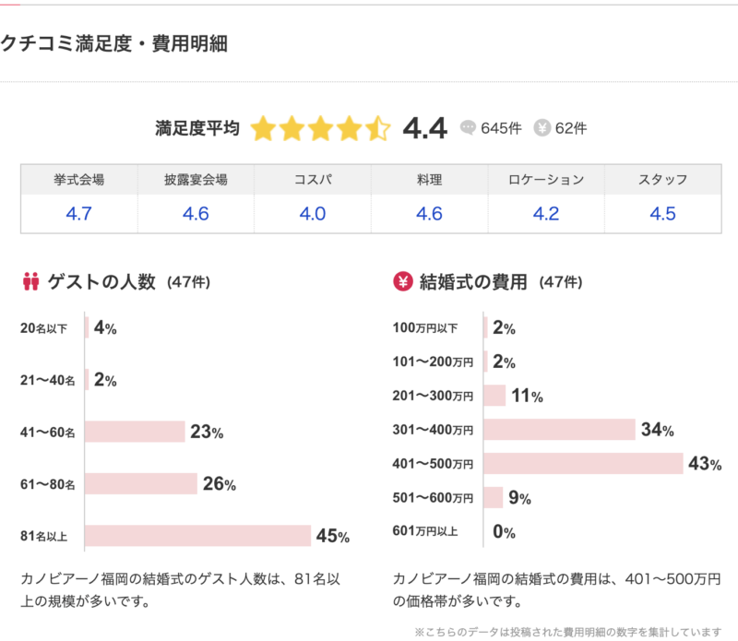This screenshot has height=641, width=738.
Task: Click the 41〜60名 23% bar
Action: click(137, 432)
